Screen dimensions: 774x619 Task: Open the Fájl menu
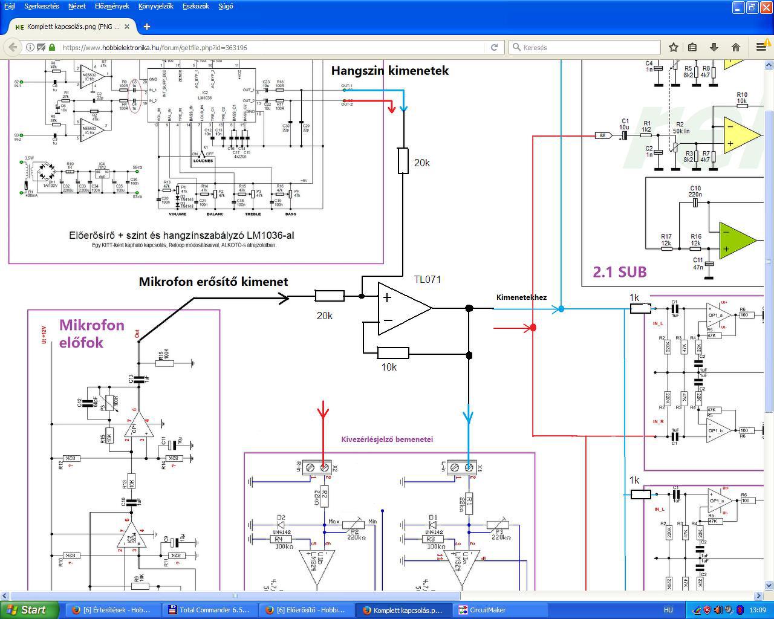[9, 6]
